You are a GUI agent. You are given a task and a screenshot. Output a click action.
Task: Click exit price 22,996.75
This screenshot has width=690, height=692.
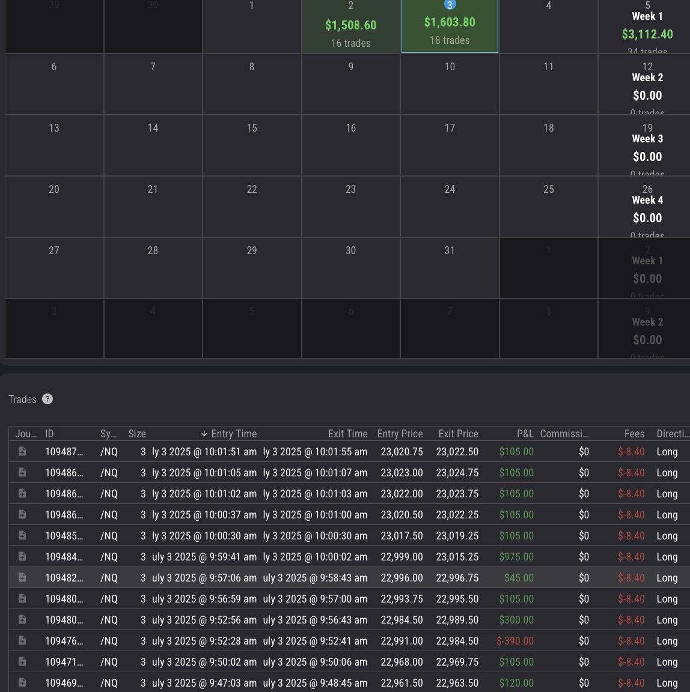[x=457, y=577]
